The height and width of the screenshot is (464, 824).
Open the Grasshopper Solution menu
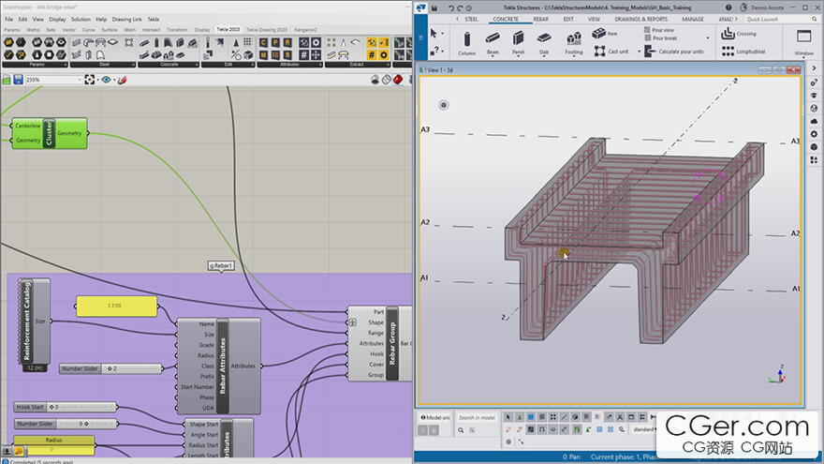click(x=81, y=19)
